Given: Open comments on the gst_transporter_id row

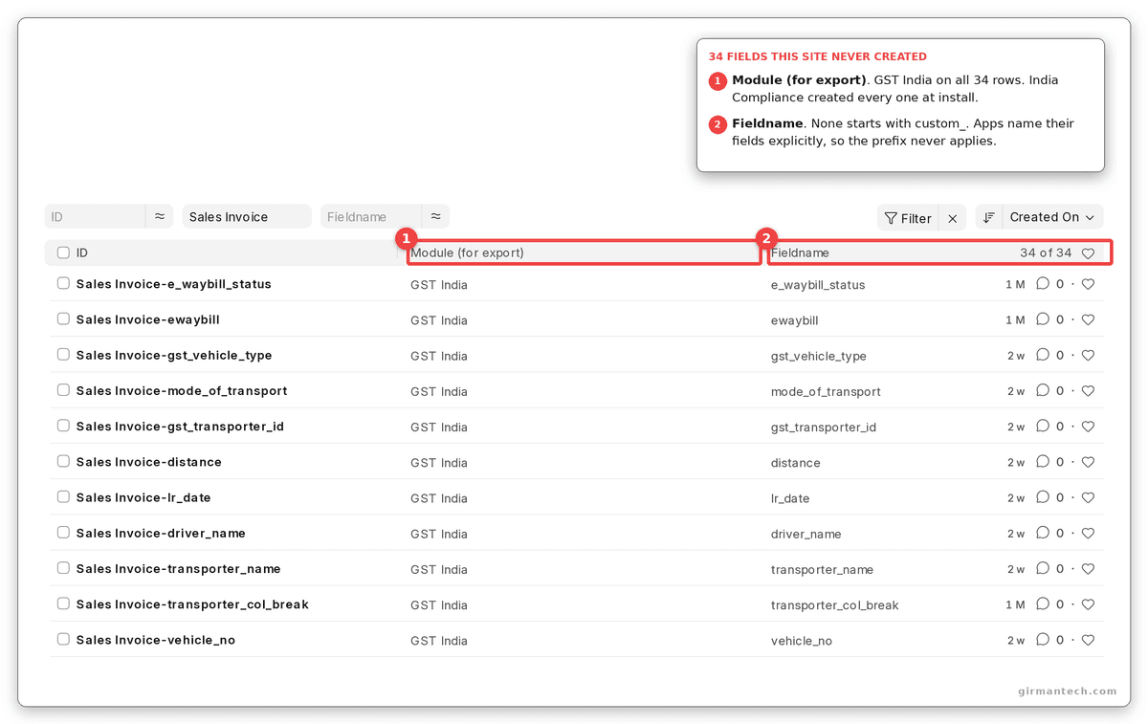Looking at the screenshot, I should coord(1043,427).
